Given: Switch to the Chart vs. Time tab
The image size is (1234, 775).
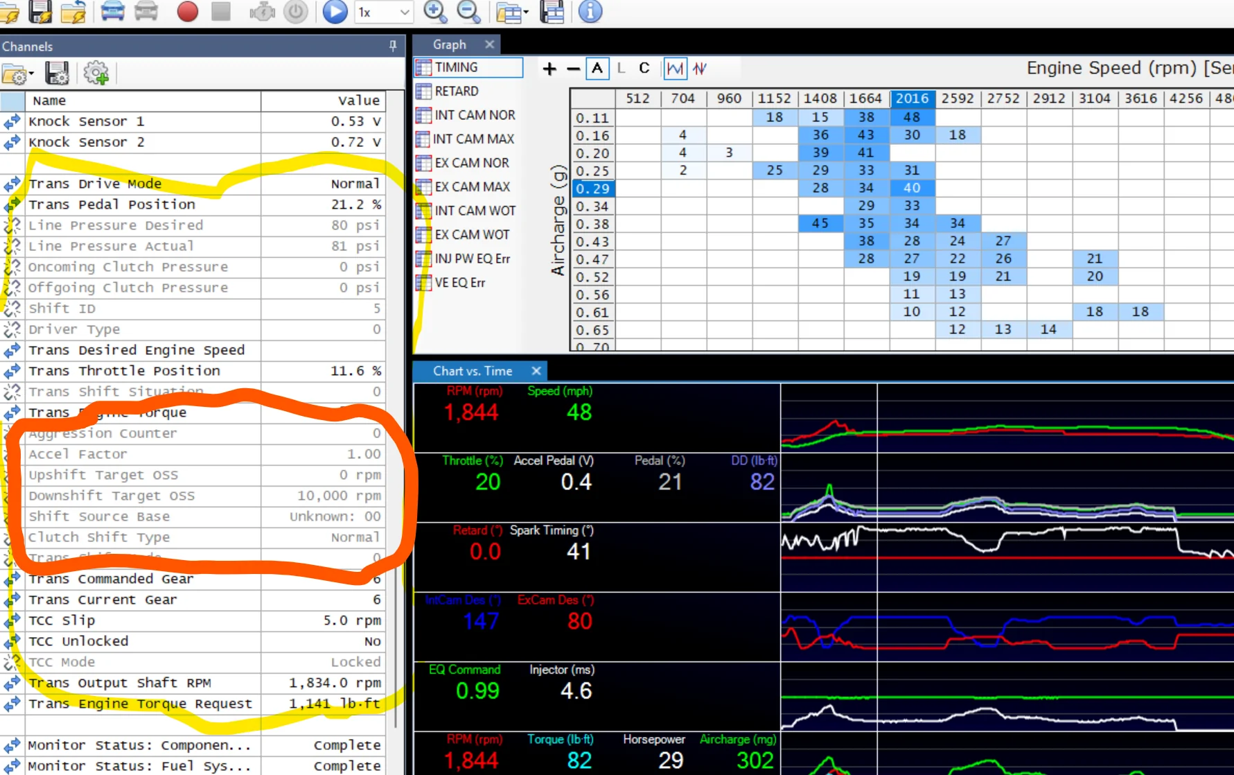Looking at the screenshot, I should [473, 371].
